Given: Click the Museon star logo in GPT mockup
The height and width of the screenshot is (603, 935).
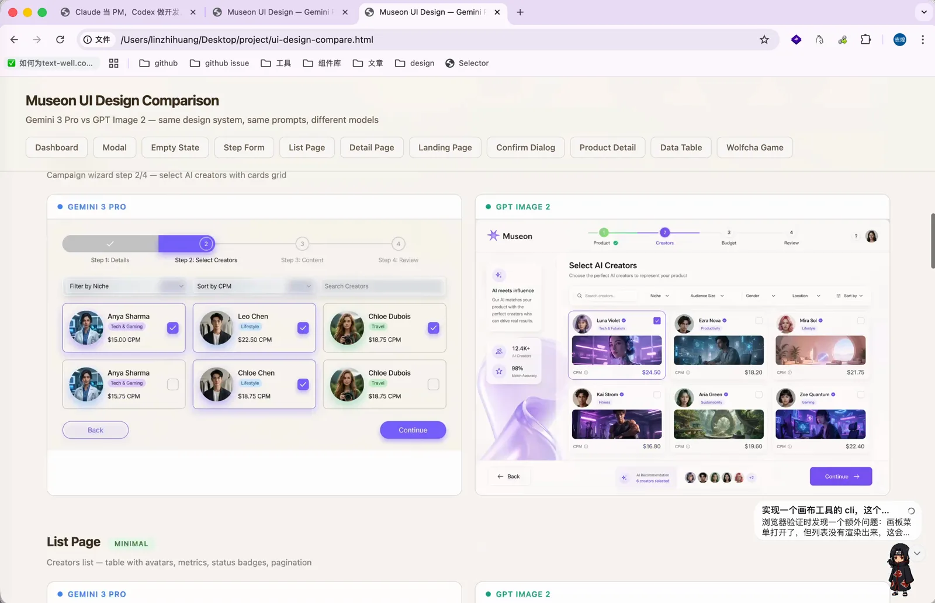Looking at the screenshot, I should click(493, 235).
